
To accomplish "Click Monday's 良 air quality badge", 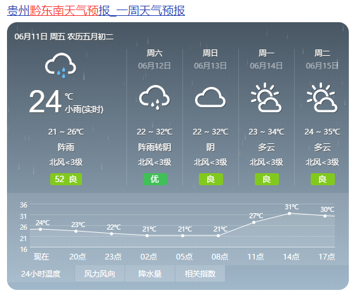I will pos(267,179).
